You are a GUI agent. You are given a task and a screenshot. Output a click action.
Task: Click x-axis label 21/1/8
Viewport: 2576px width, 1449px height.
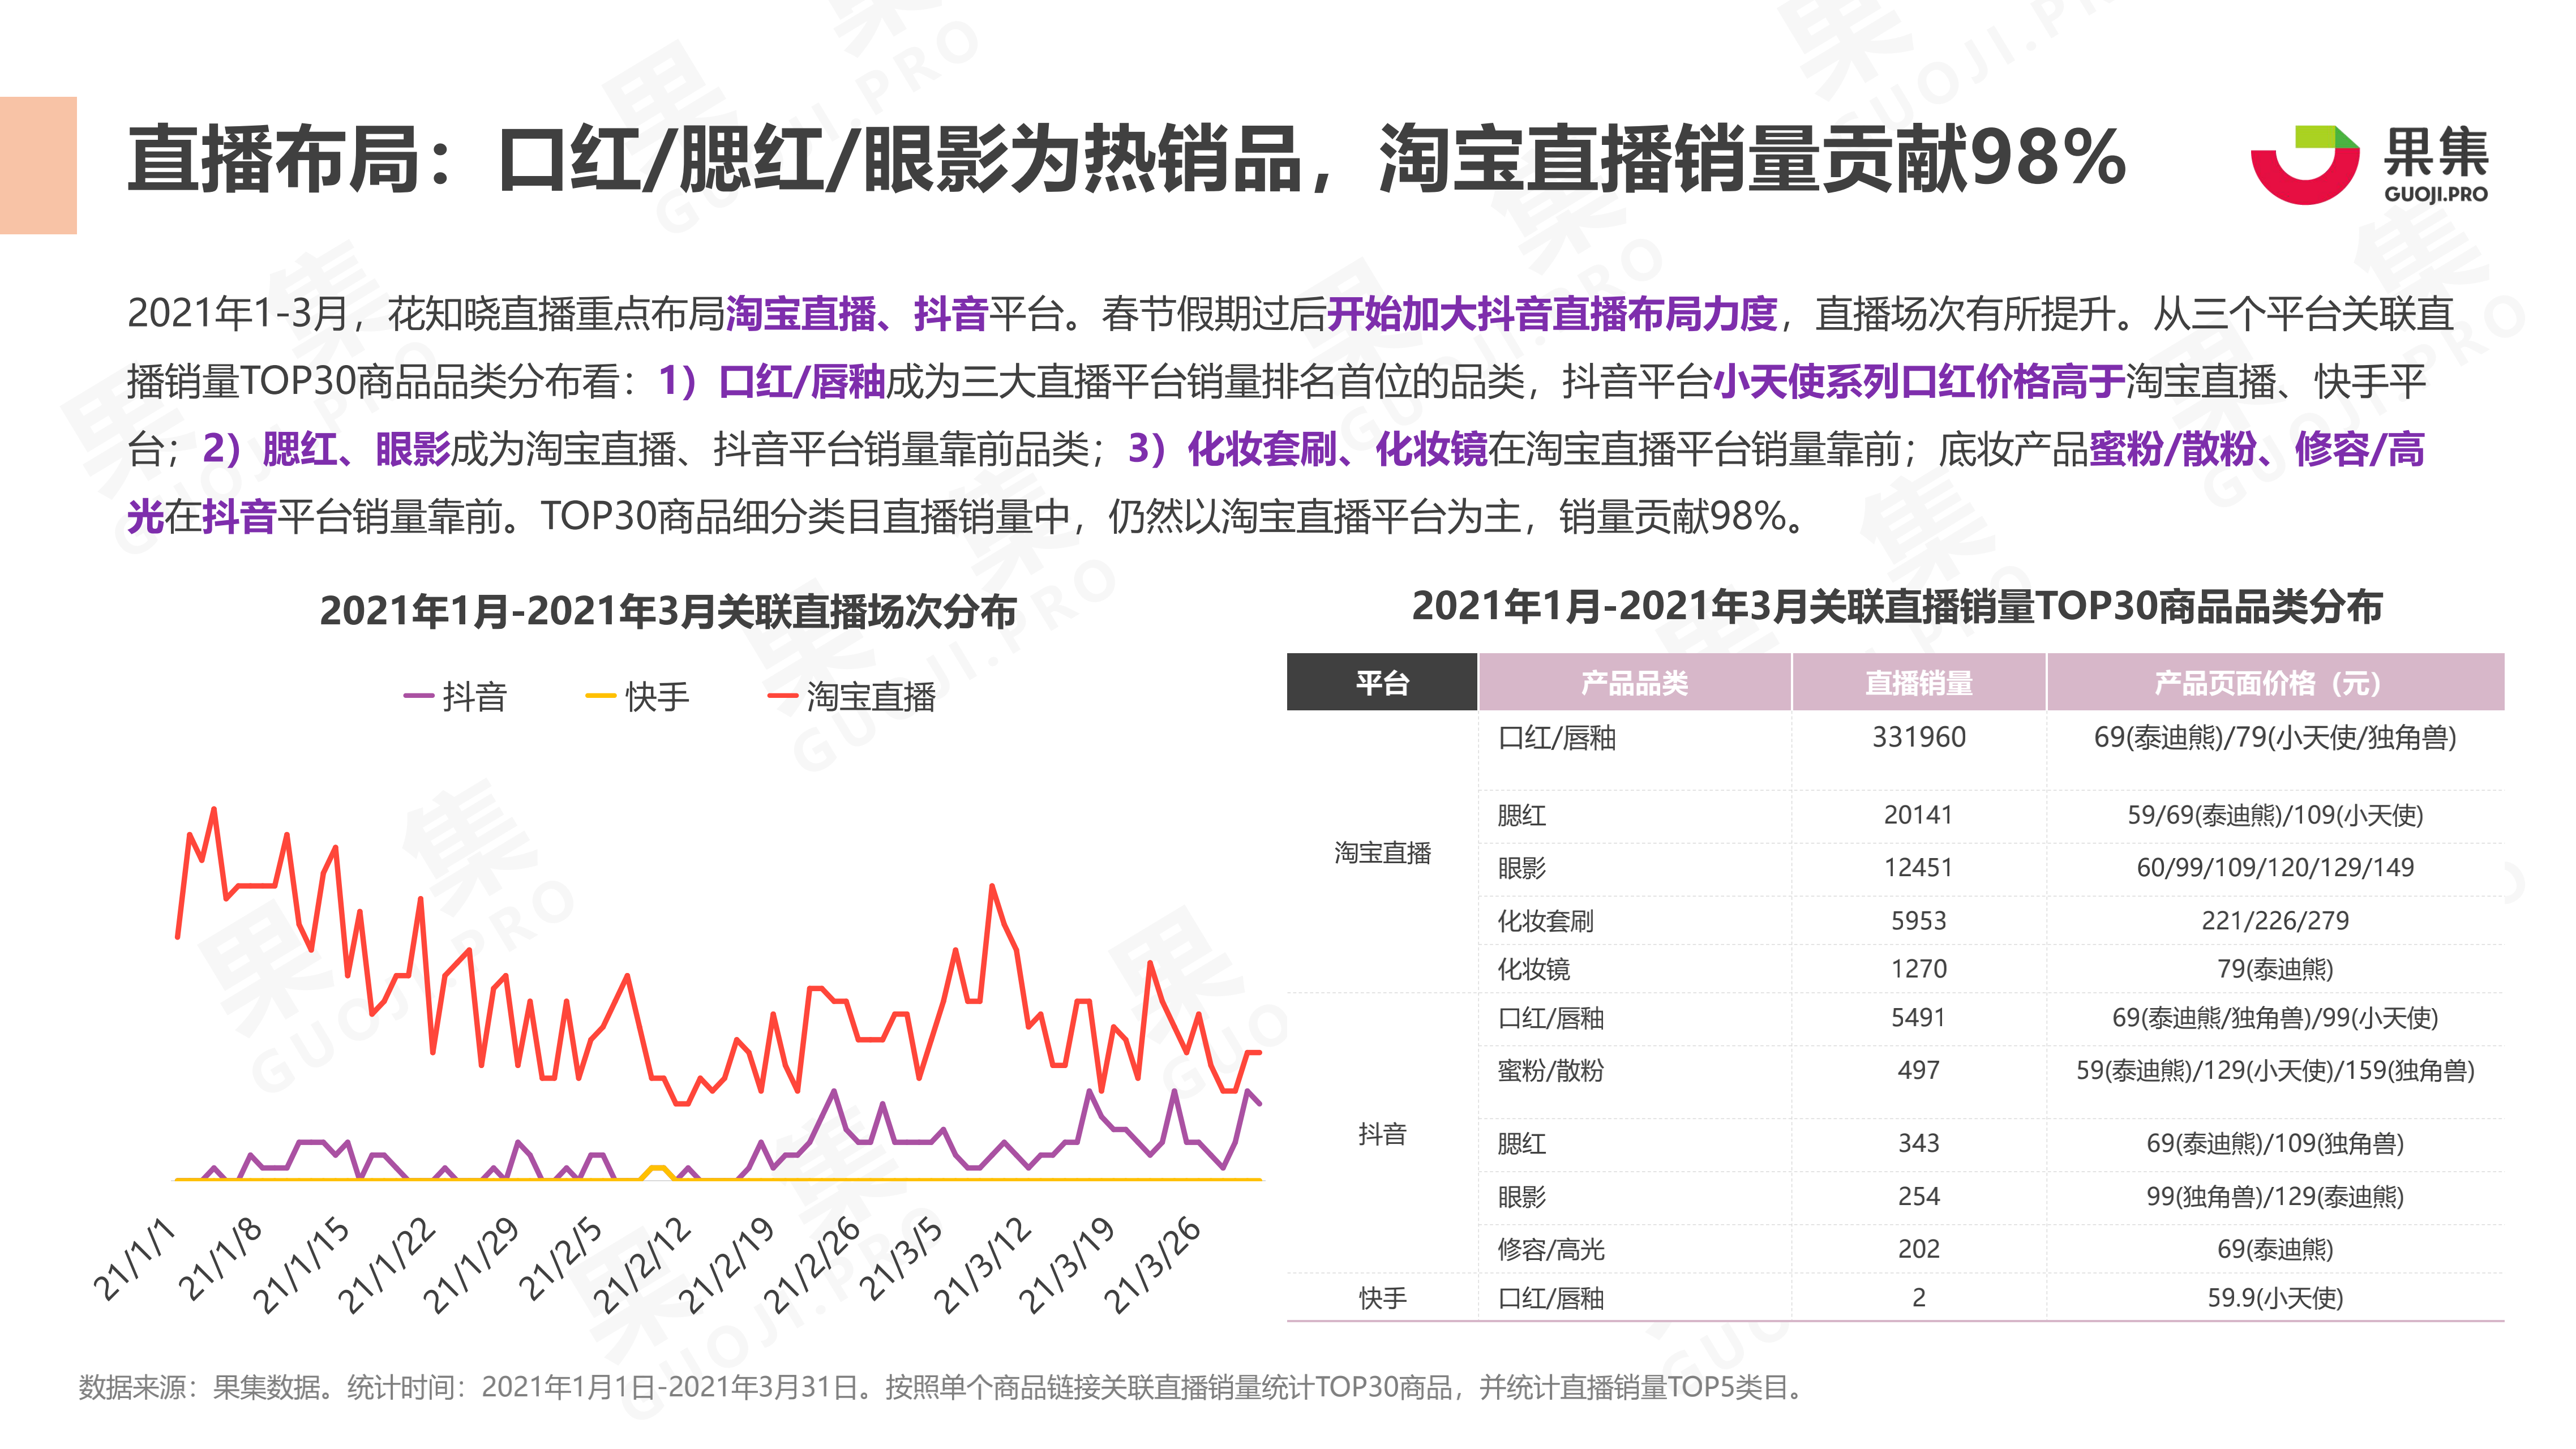pyautogui.click(x=220, y=1260)
